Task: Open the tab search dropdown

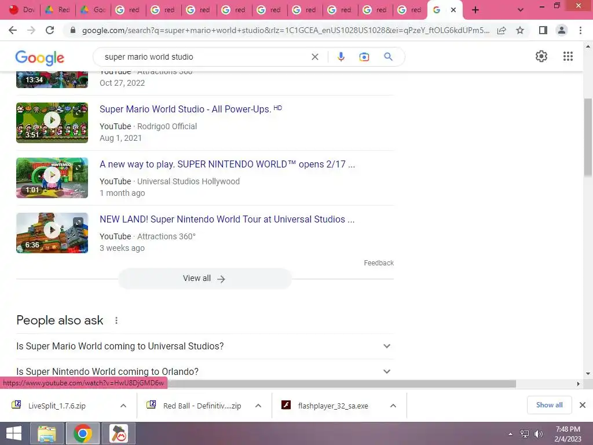Action: tap(521, 10)
